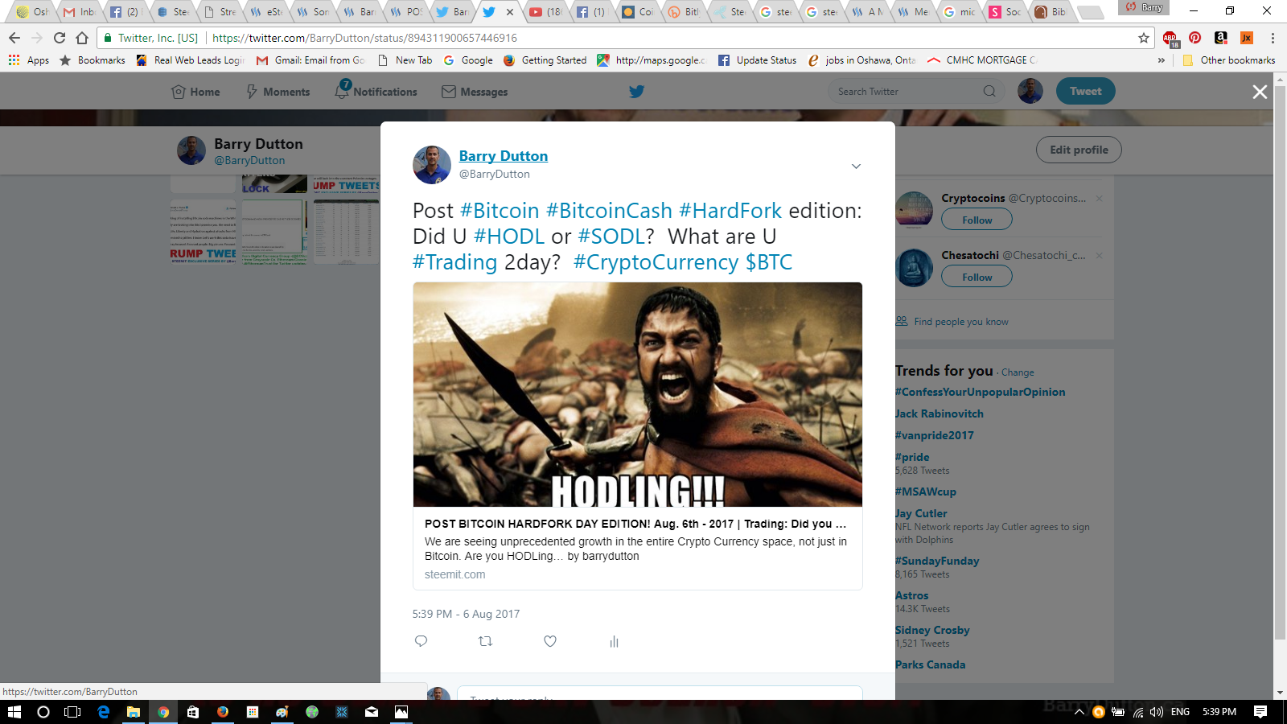Follow the Cryptocoins account

(977, 220)
